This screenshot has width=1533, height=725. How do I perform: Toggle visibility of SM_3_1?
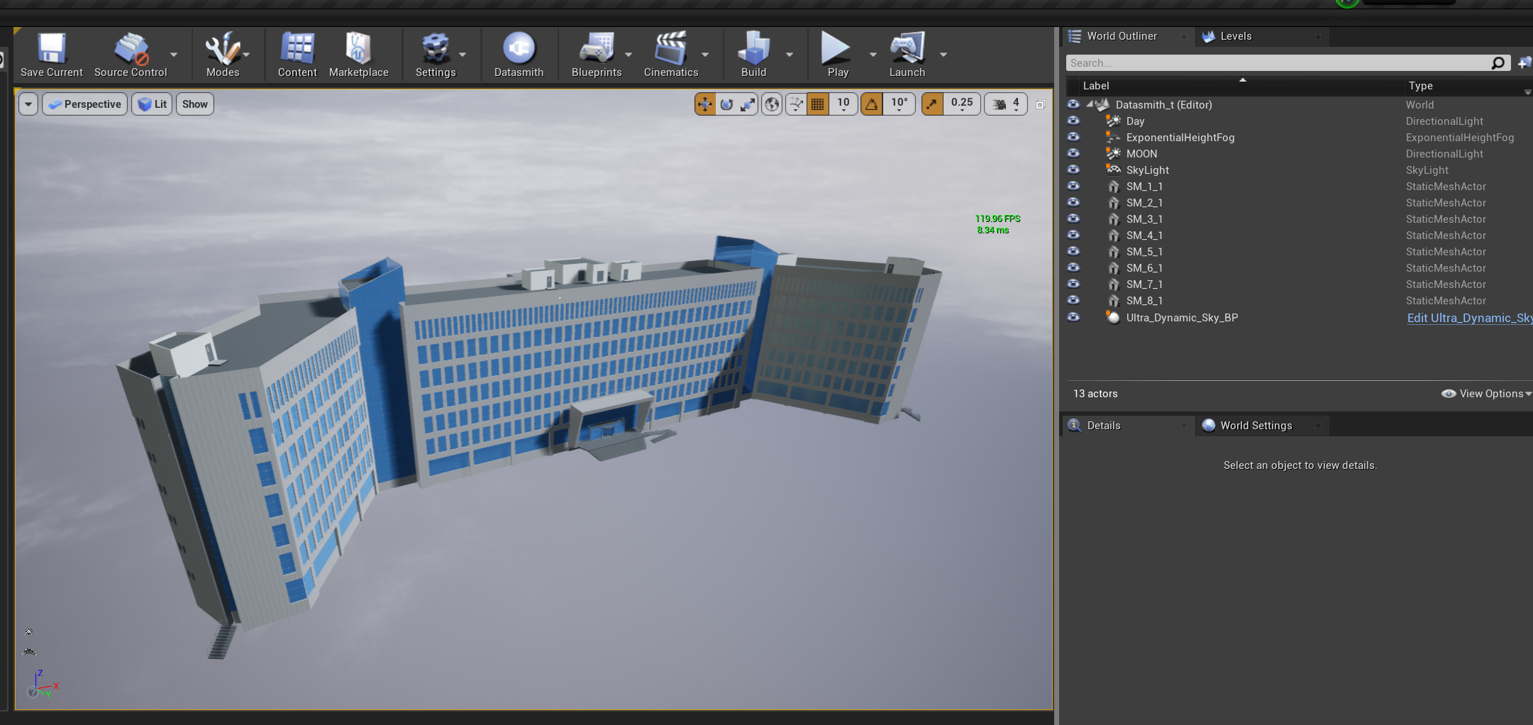pos(1073,218)
